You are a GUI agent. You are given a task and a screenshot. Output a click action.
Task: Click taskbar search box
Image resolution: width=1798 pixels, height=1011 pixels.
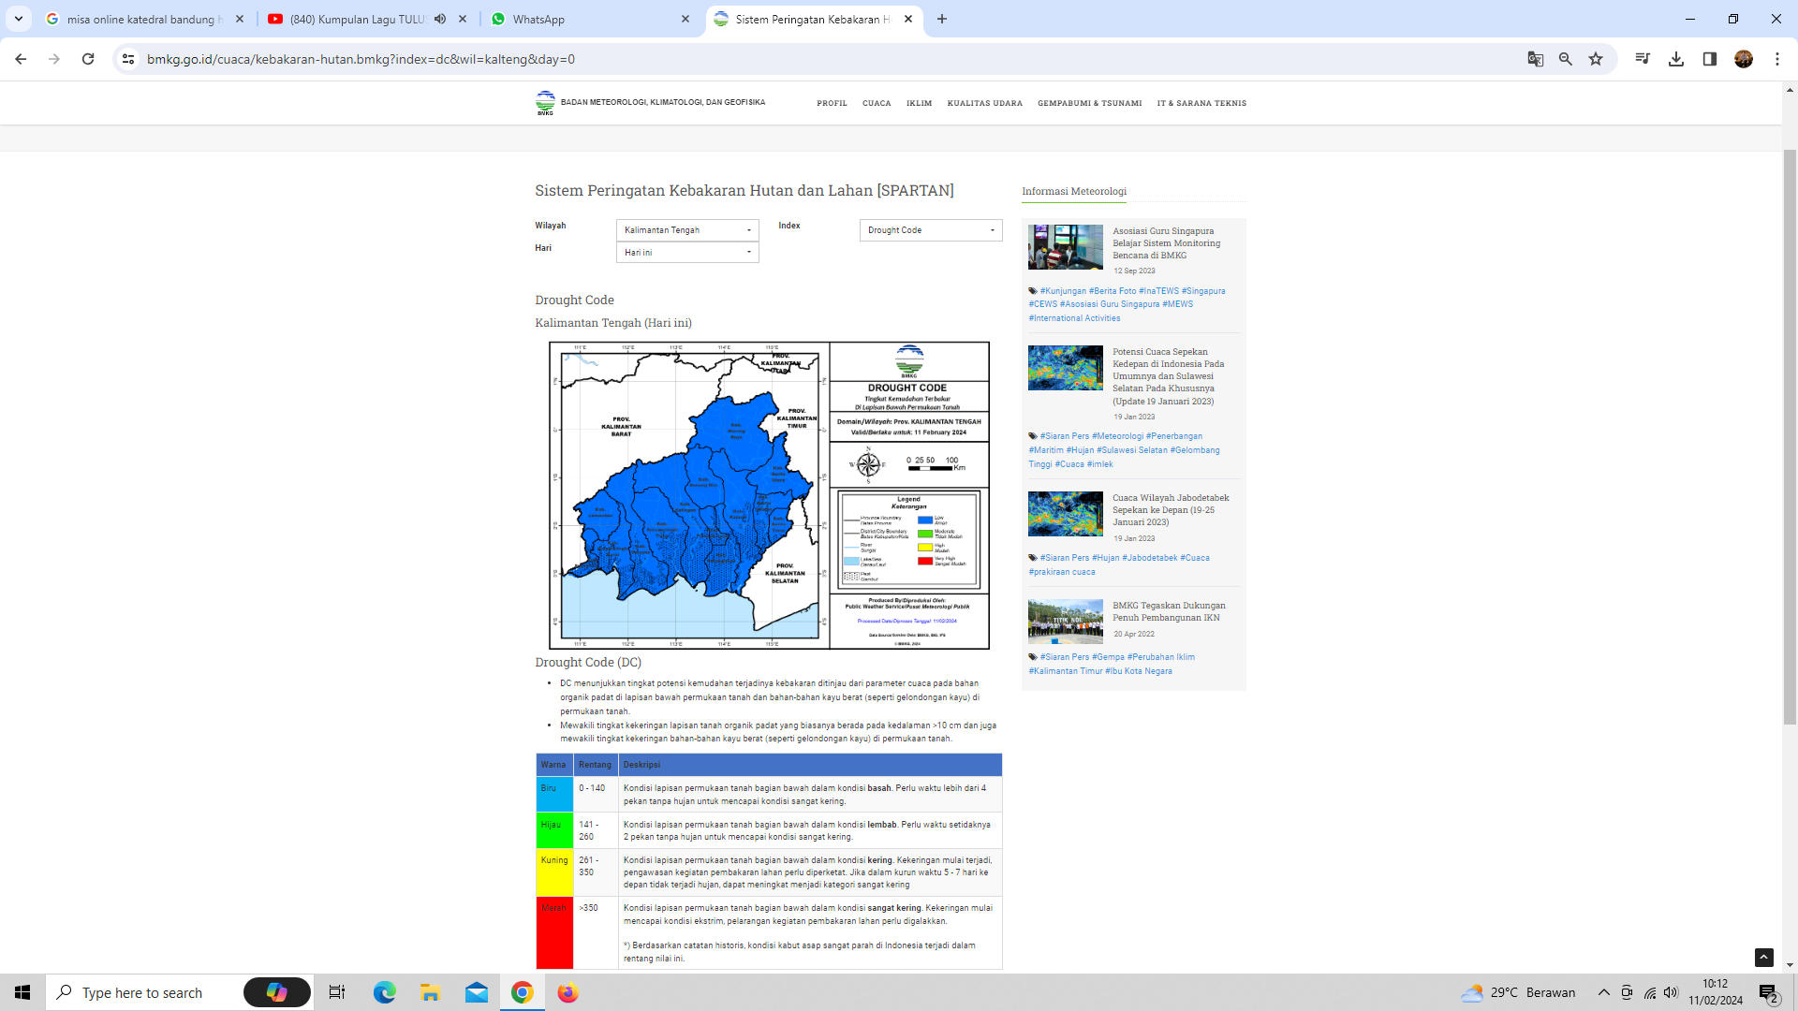142,992
